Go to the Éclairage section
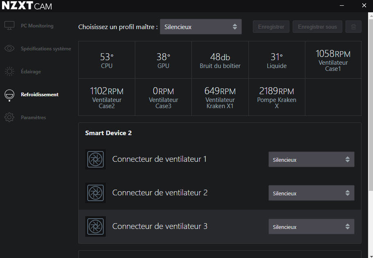Image resolution: width=373 pixels, height=258 pixels. pos(31,72)
